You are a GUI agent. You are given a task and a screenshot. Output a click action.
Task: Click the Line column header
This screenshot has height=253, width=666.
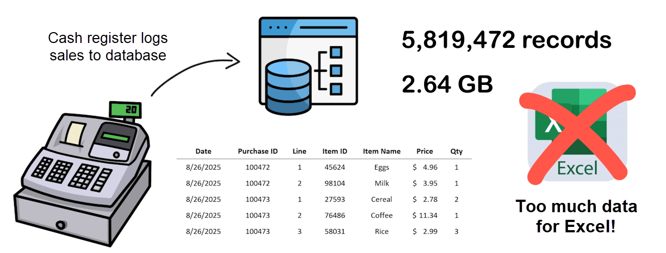click(x=300, y=151)
